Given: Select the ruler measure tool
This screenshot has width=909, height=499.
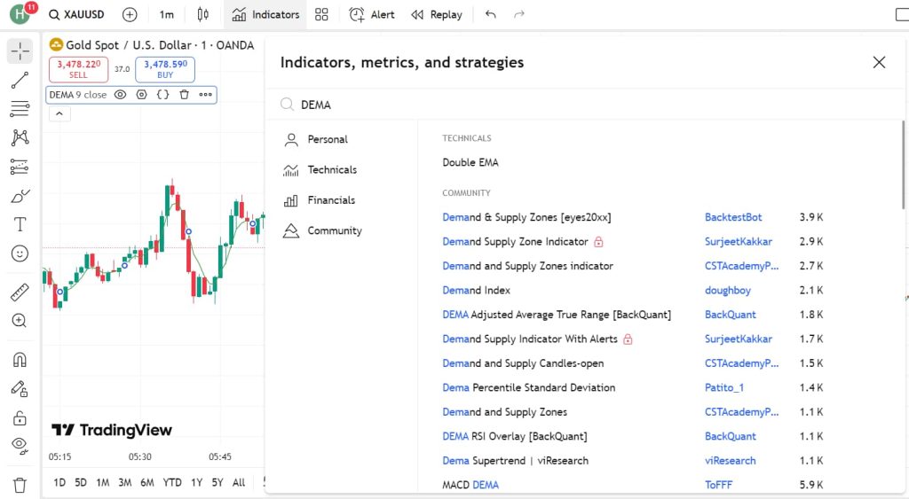Looking at the screenshot, I should point(20,292).
